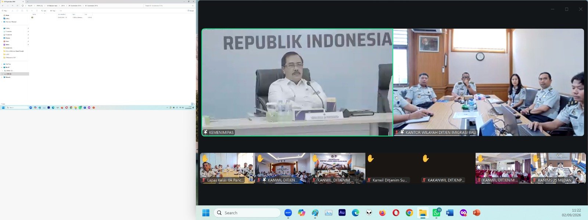The height and width of the screenshot is (220, 588).
Task: Collapse the This PC tree node
Action: tap(2, 67)
